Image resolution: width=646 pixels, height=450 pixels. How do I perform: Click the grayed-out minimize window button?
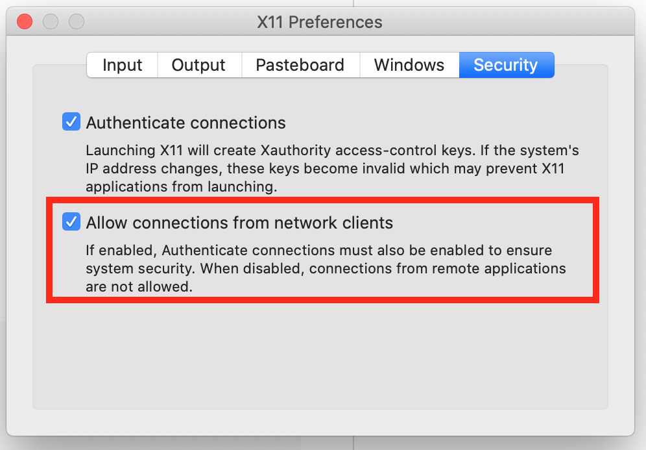pos(51,21)
